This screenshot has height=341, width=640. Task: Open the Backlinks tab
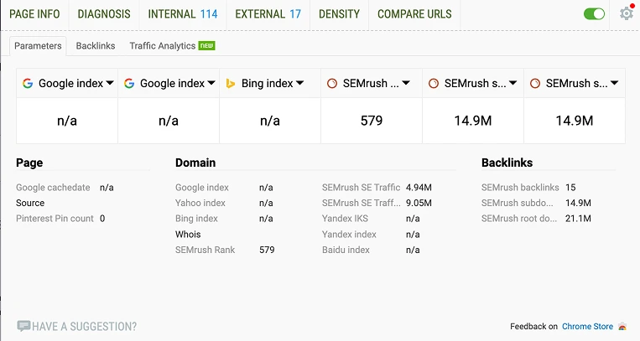[x=96, y=46]
